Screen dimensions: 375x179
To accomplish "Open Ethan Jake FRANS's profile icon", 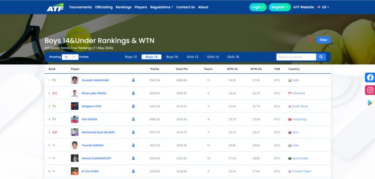I will (133, 93).
